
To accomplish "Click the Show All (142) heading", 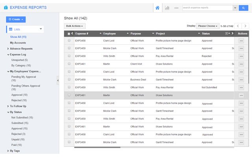I will pos(76,18).
